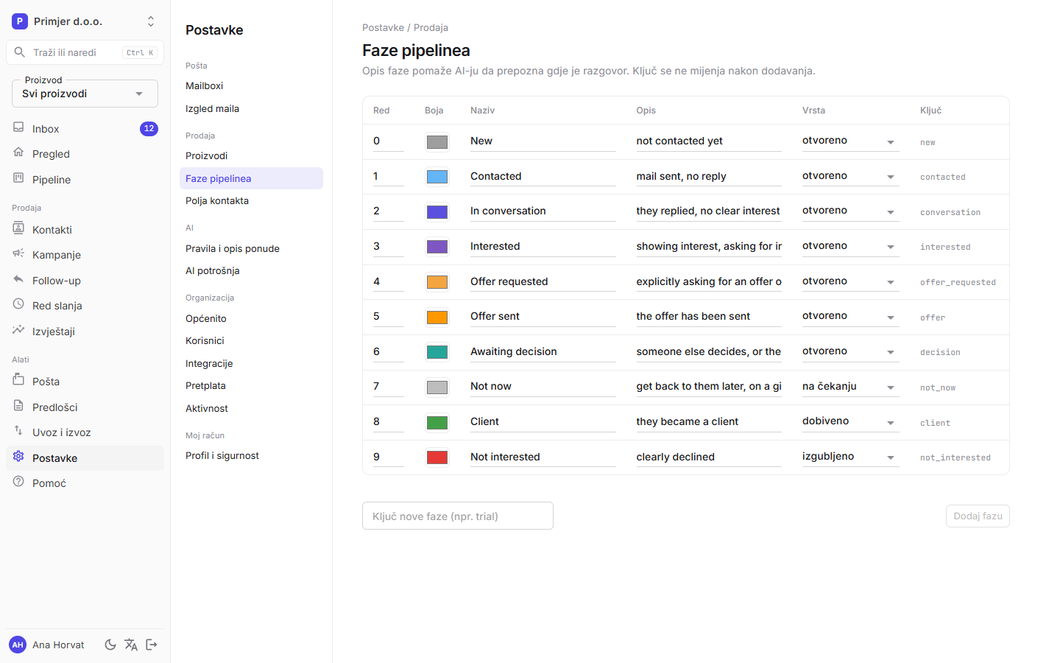Pick color for the Client phase swatch
Image resolution: width=1060 pixels, height=663 pixels.
click(437, 422)
